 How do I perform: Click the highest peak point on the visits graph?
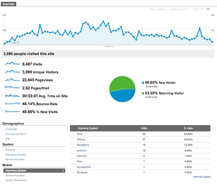(103, 22)
